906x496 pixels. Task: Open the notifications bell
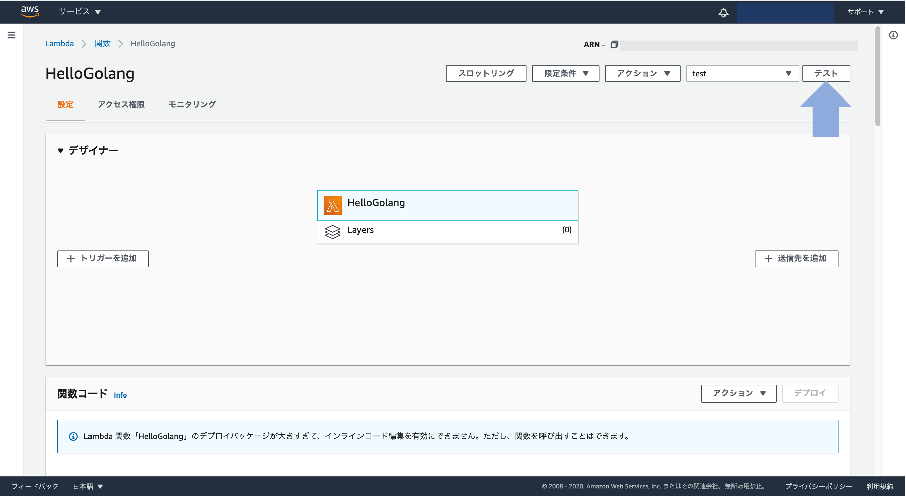[x=723, y=12]
